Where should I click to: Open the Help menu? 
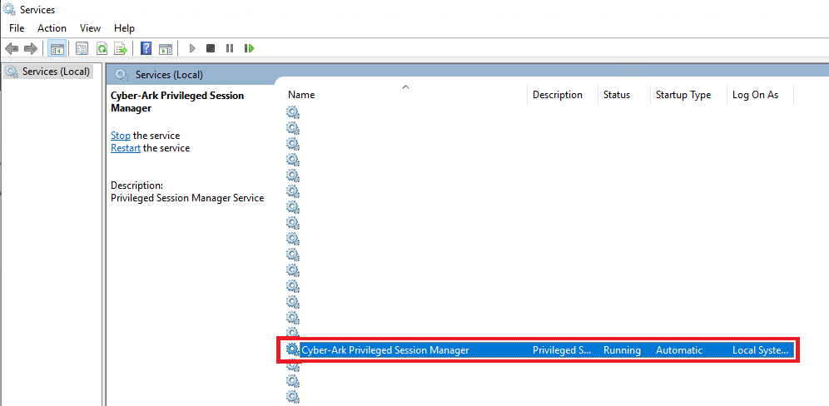click(x=124, y=28)
